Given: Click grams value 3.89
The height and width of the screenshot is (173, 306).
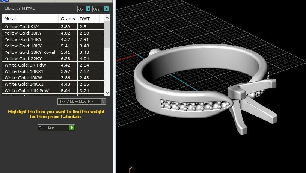Looking at the screenshot, I should [x=65, y=27].
